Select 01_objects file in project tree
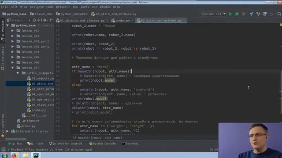 tap(41, 78)
